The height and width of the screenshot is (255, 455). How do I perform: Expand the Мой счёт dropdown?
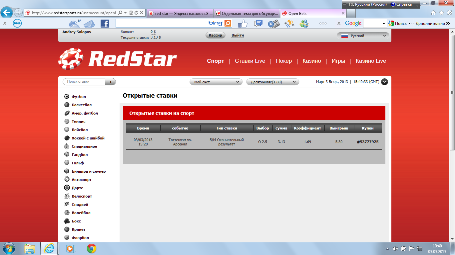[216, 82]
